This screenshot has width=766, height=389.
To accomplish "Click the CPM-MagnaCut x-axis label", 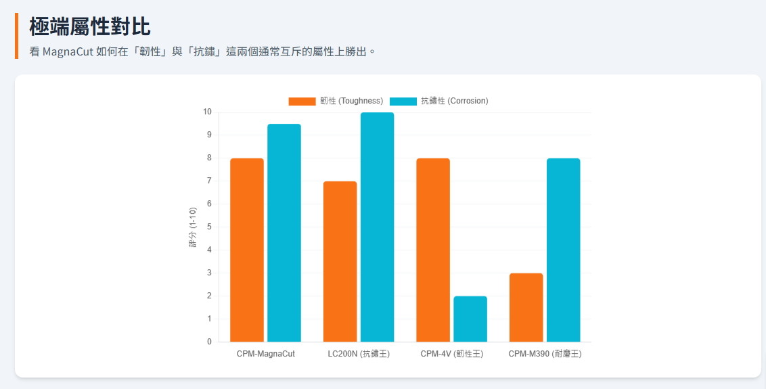I will pyautogui.click(x=265, y=354).
